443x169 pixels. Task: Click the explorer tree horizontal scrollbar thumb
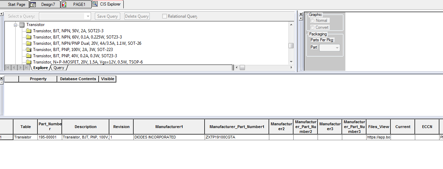[242, 68]
